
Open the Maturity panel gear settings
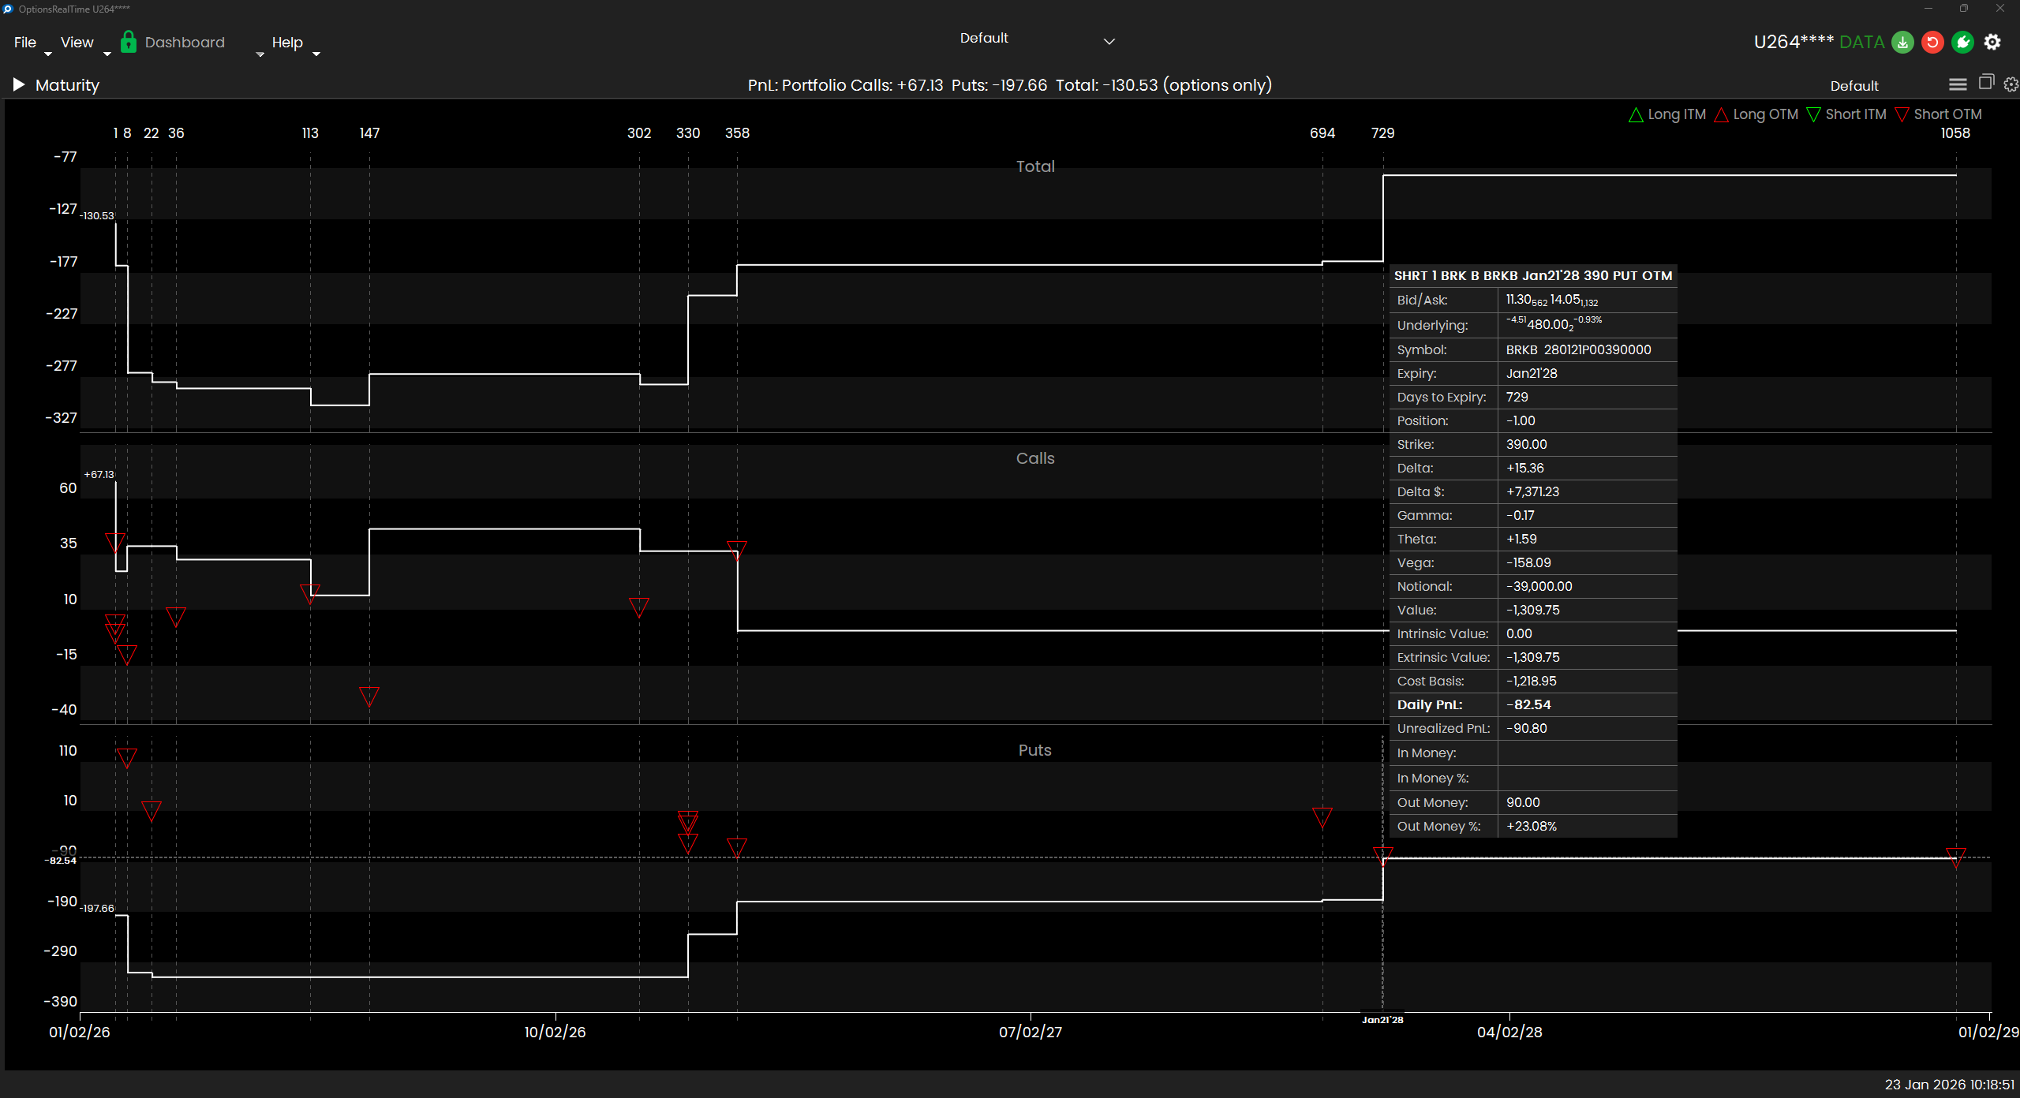tap(2011, 84)
